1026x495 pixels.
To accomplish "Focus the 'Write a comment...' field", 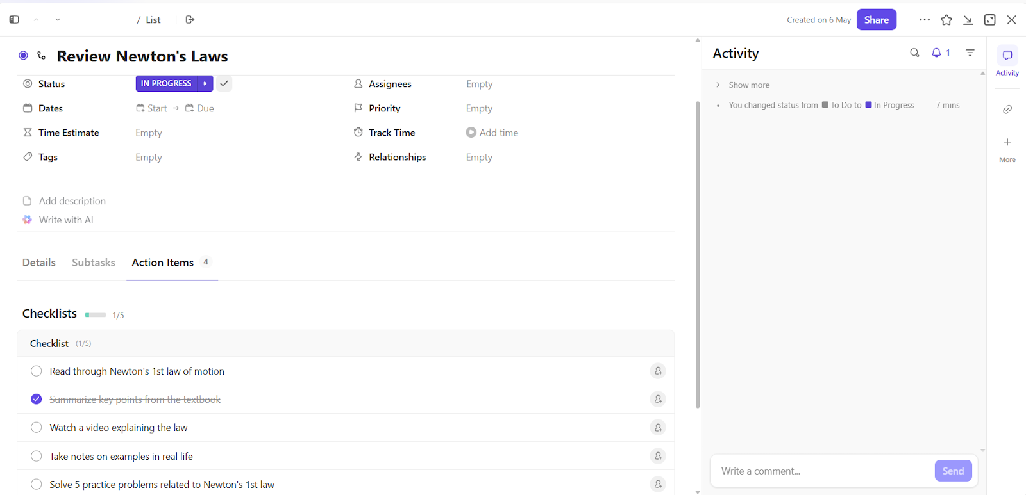I will [x=821, y=471].
